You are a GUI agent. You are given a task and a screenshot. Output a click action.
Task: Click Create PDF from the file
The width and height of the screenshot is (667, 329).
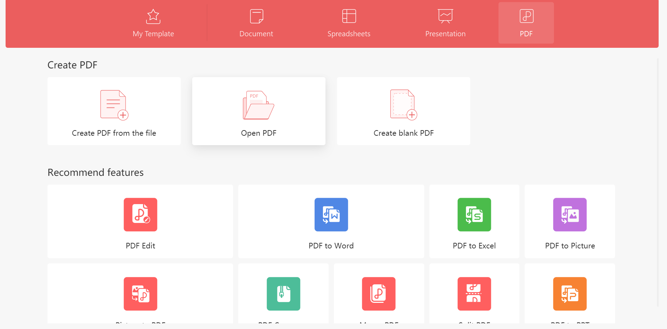[x=114, y=111]
